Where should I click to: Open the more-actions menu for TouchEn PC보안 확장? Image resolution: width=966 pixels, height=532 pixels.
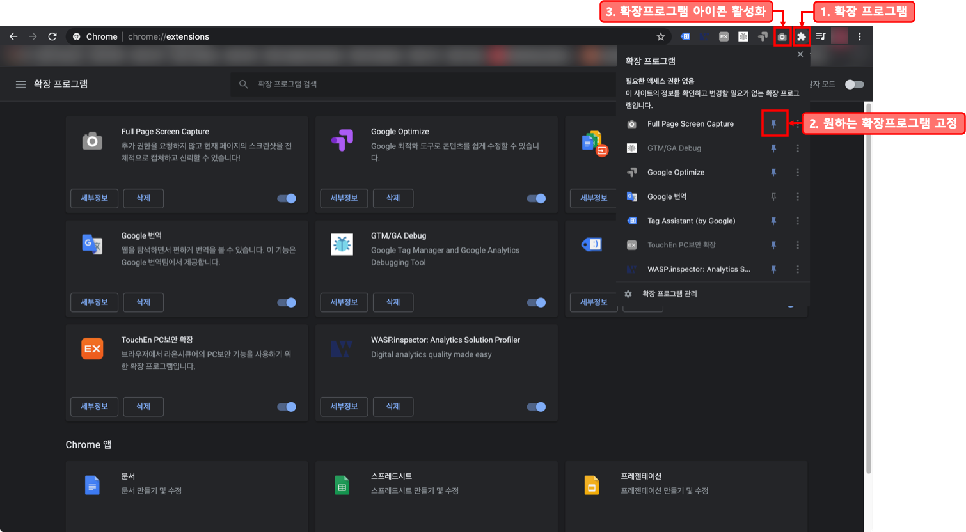click(798, 245)
